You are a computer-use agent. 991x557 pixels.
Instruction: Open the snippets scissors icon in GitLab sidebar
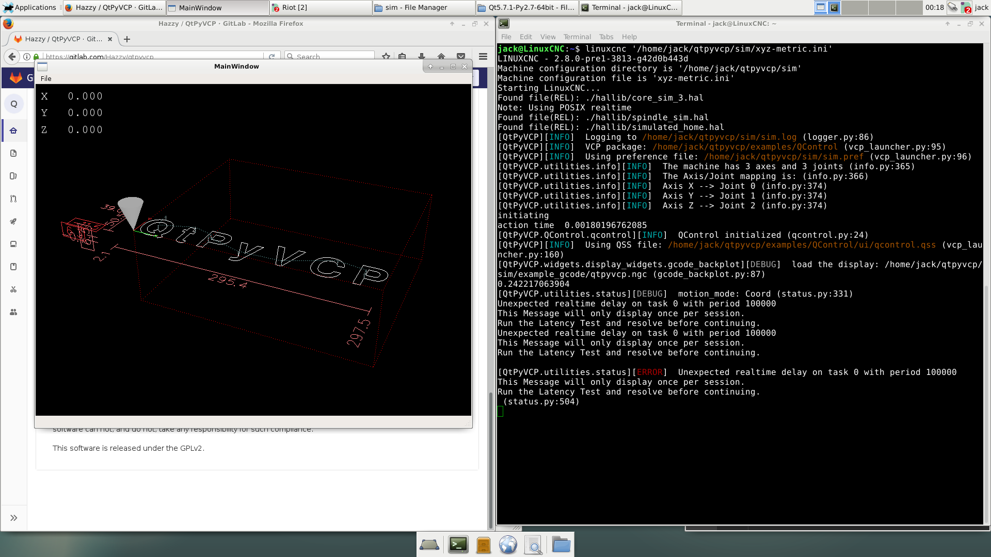pos(14,289)
